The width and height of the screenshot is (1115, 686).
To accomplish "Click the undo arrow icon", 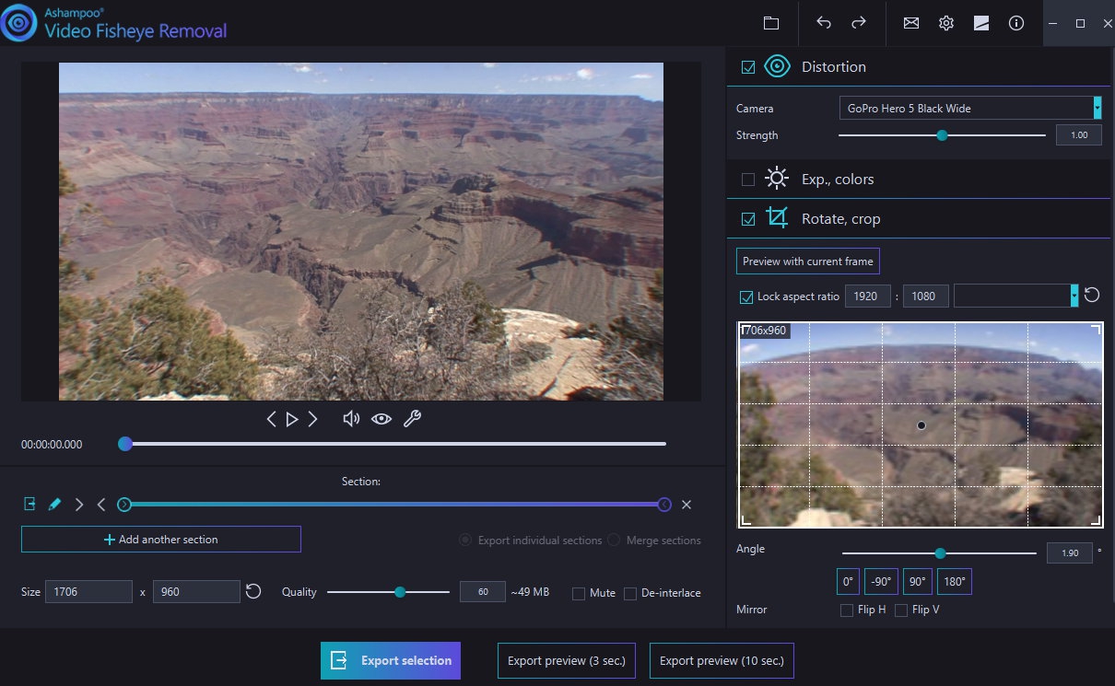I will 824,23.
